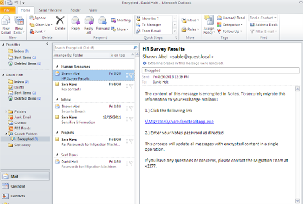Open the Filter E-mail menu
Image resolution: width=303 pixels, height=204 pixels.
pyautogui.click(x=263, y=31)
